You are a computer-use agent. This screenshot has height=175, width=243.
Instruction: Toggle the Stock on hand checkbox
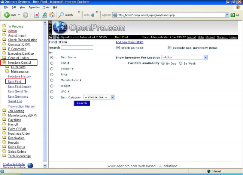[118, 48]
